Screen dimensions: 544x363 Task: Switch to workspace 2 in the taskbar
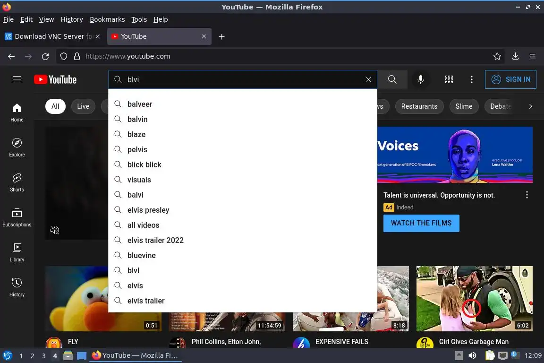[32, 356]
